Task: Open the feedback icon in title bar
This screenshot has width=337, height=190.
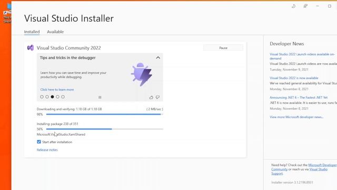Action: (305, 6)
